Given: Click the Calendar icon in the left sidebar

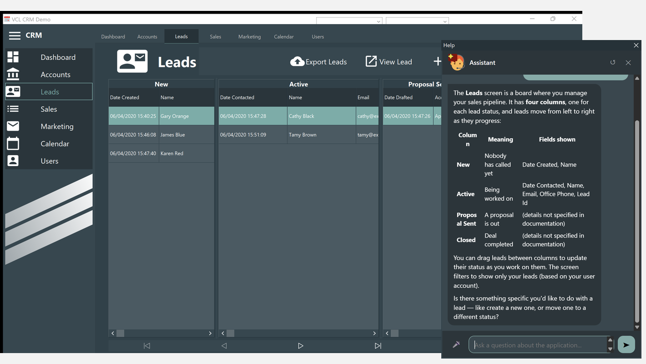Looking at the screenshot, I should tap(13, 143).
